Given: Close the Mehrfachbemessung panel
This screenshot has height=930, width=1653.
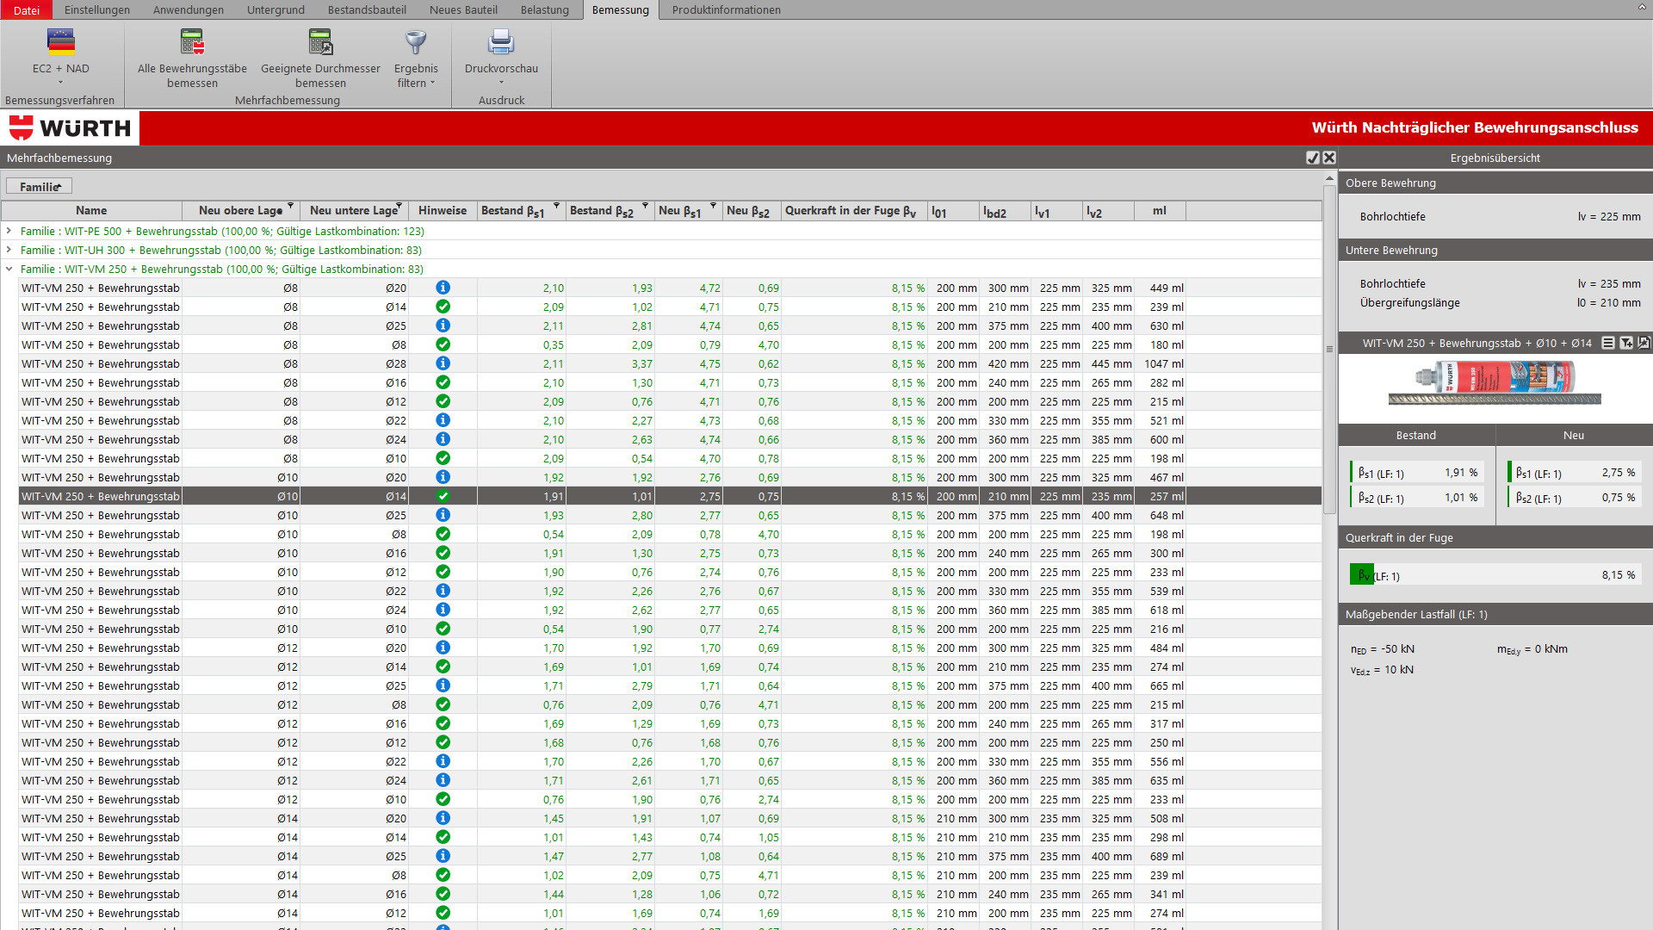Looking at the screenshot, I should tap(1329, 158).
